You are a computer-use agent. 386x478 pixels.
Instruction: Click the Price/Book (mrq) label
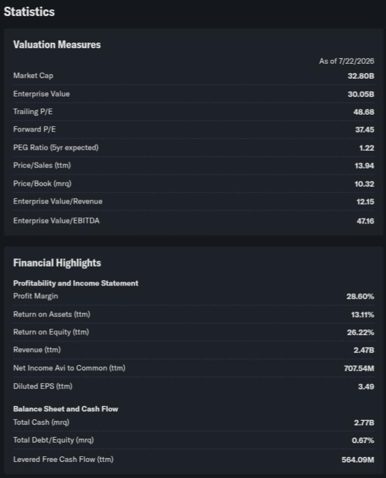tap(42, 184)
